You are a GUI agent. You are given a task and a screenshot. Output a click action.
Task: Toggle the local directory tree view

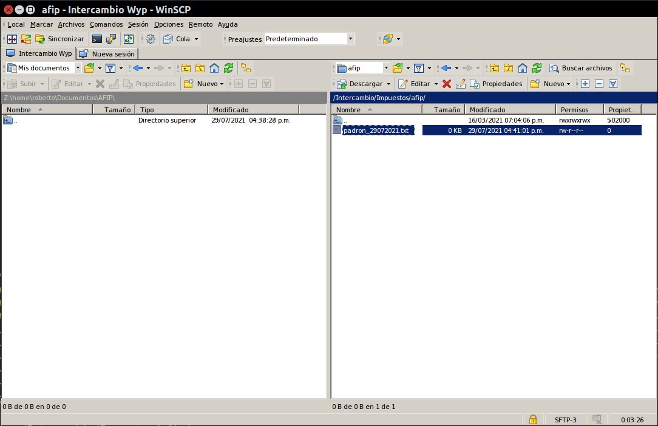[x=245, y=68]
